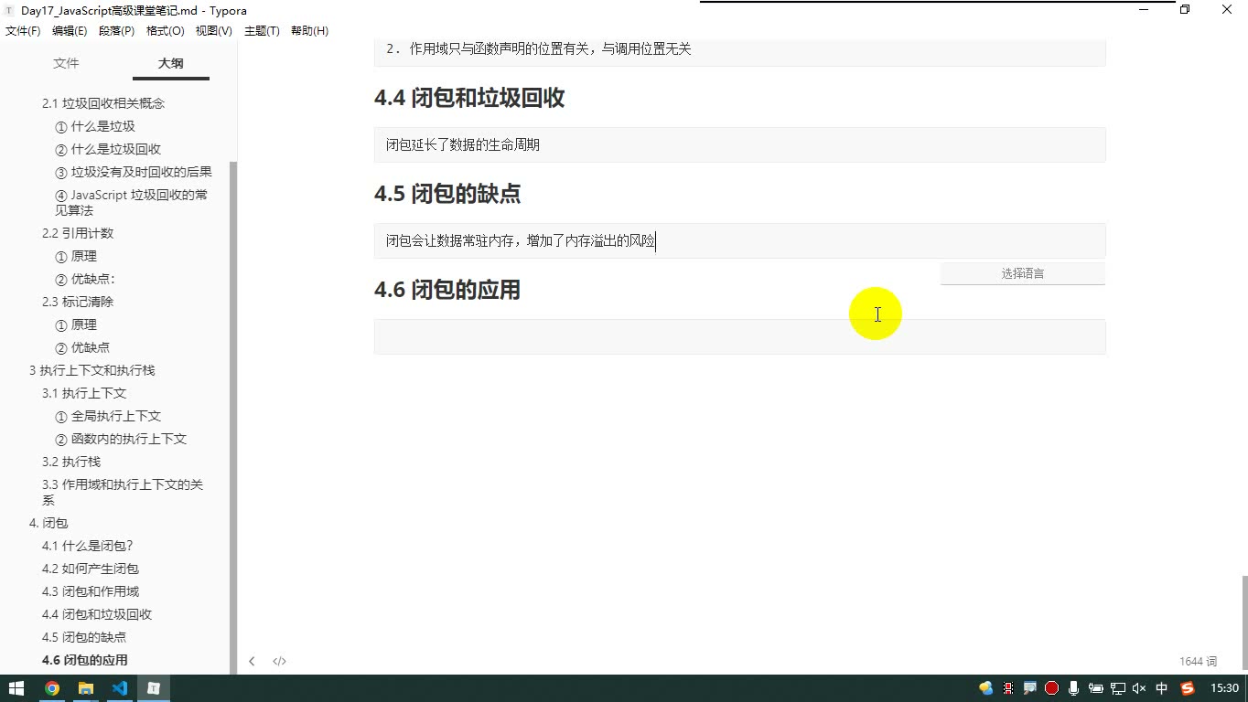
Task: Open 段落(P) menu
Action: click(x=116, y=31)
